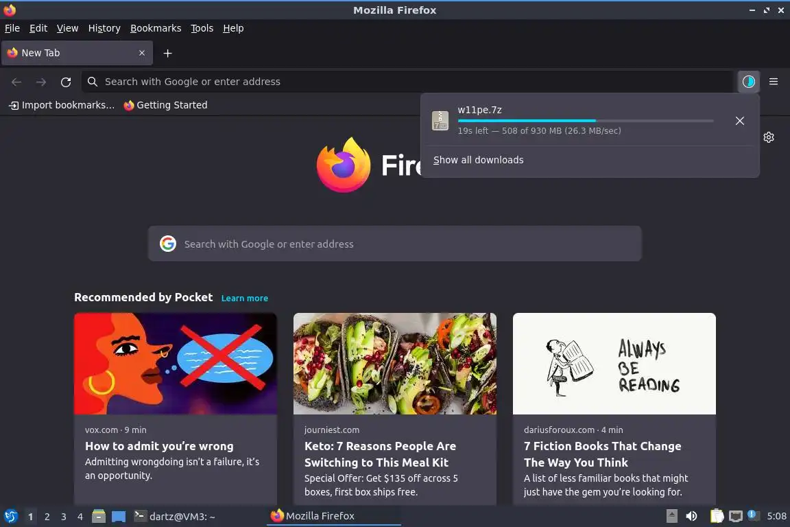Open the vox.com article thumbnail image

click(176, 364)
